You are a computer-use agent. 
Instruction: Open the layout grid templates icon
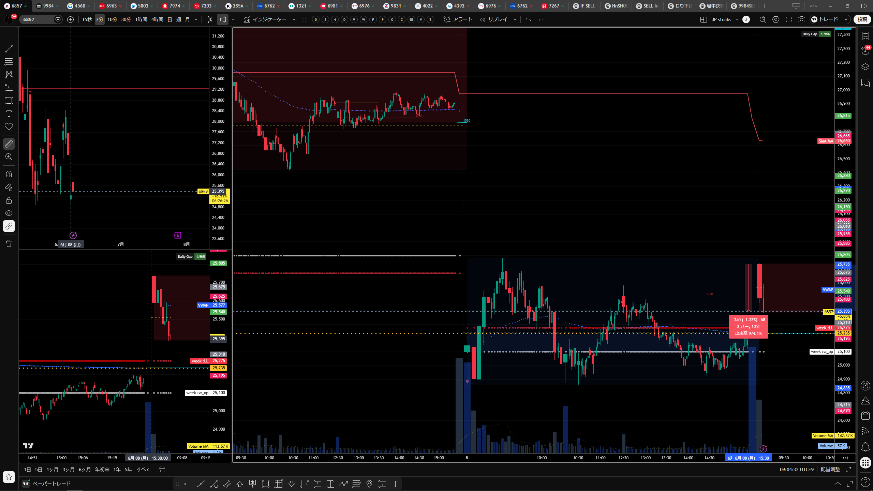(x=305, y=19)
